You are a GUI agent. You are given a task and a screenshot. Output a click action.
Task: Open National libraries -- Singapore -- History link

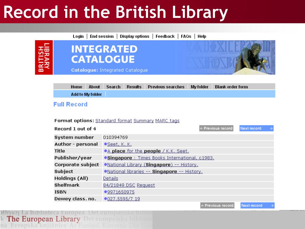(x=155, y=171)
